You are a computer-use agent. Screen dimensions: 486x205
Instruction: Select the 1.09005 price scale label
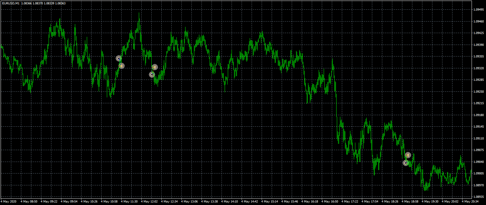point(479,173)
